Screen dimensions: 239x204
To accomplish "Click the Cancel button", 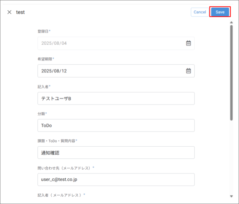I will [200, 12].
